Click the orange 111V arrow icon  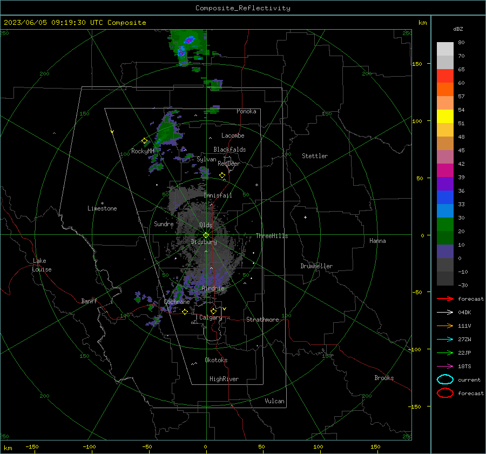point(445,326)
